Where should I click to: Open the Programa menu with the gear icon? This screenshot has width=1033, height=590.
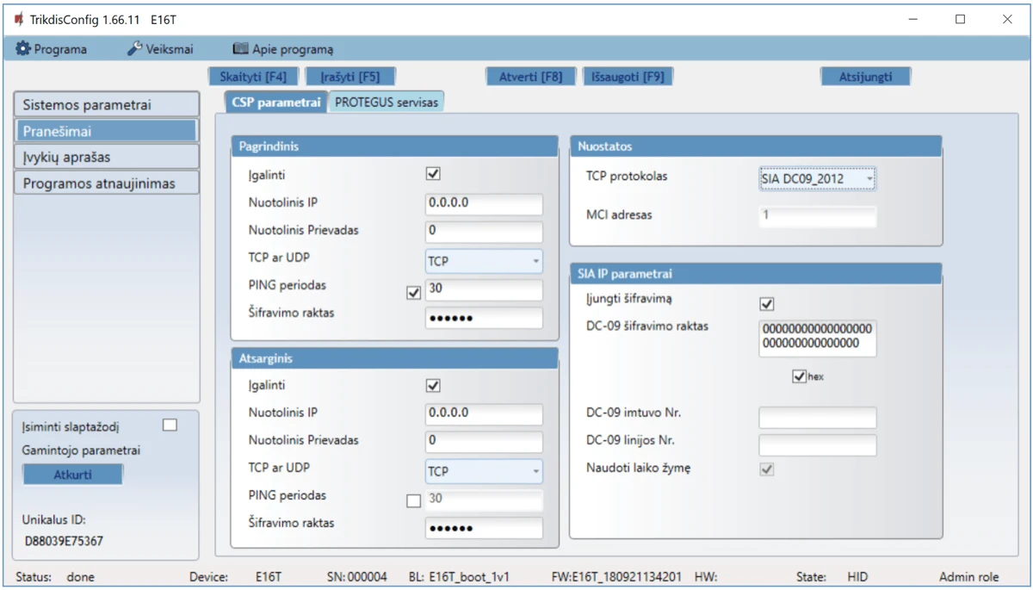(52, 49)
